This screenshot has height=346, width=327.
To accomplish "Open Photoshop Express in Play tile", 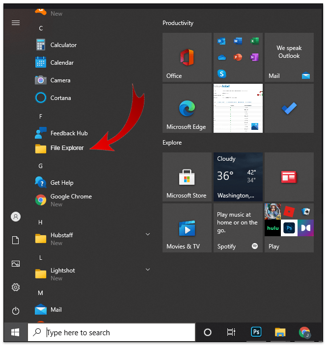I will [289, 228].
